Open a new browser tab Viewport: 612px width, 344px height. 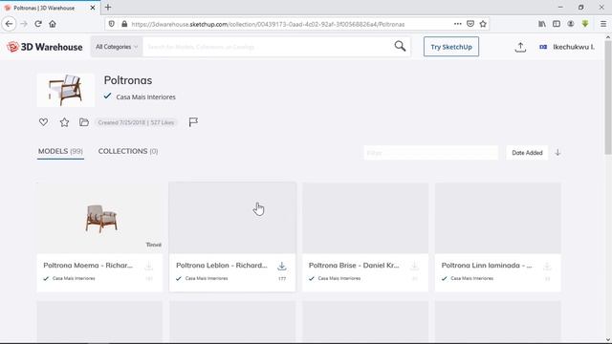point(108,7)
